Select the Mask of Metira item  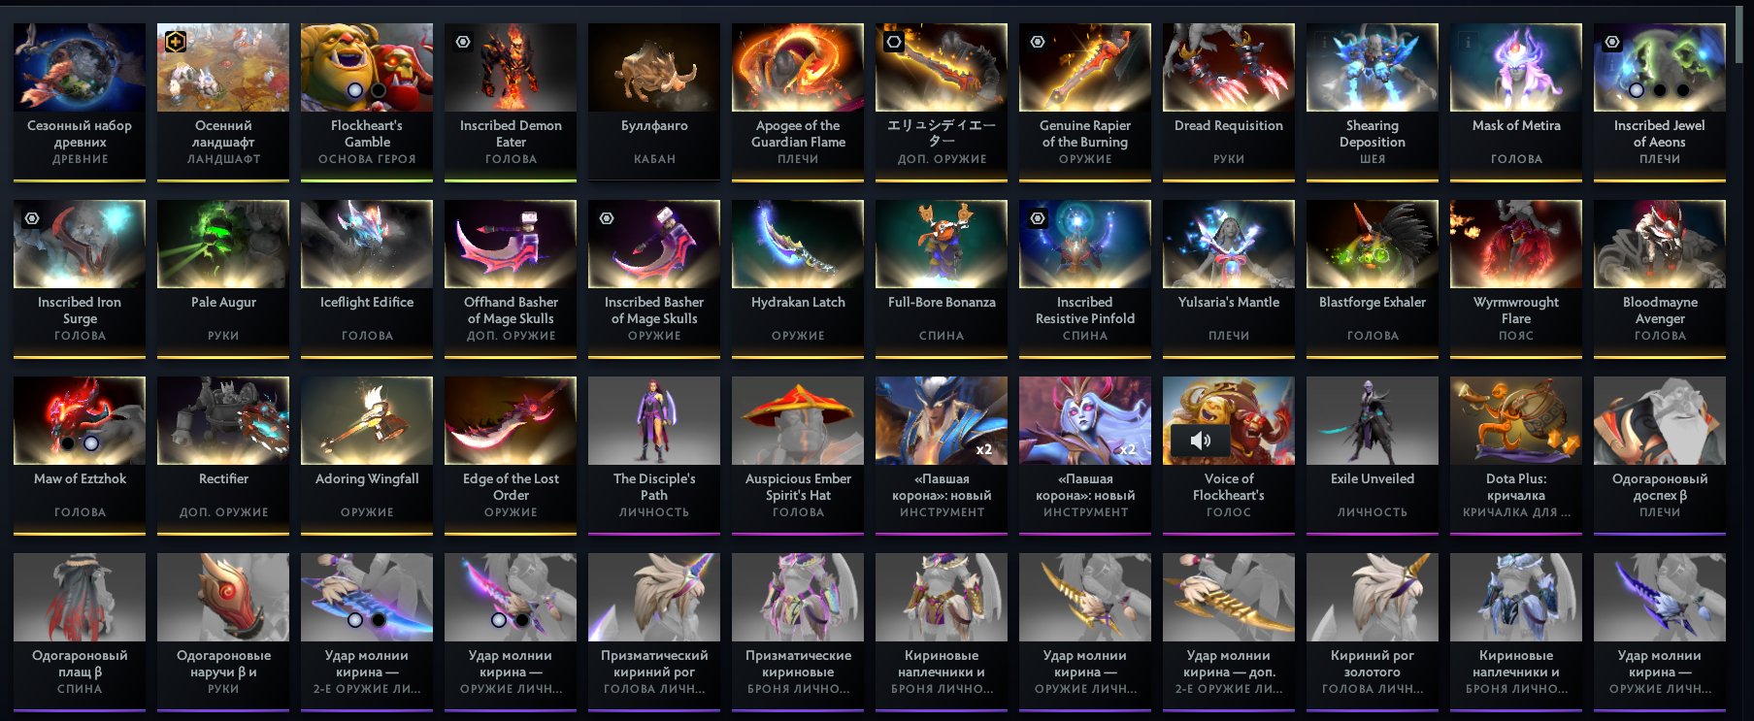pos(1515,102)
